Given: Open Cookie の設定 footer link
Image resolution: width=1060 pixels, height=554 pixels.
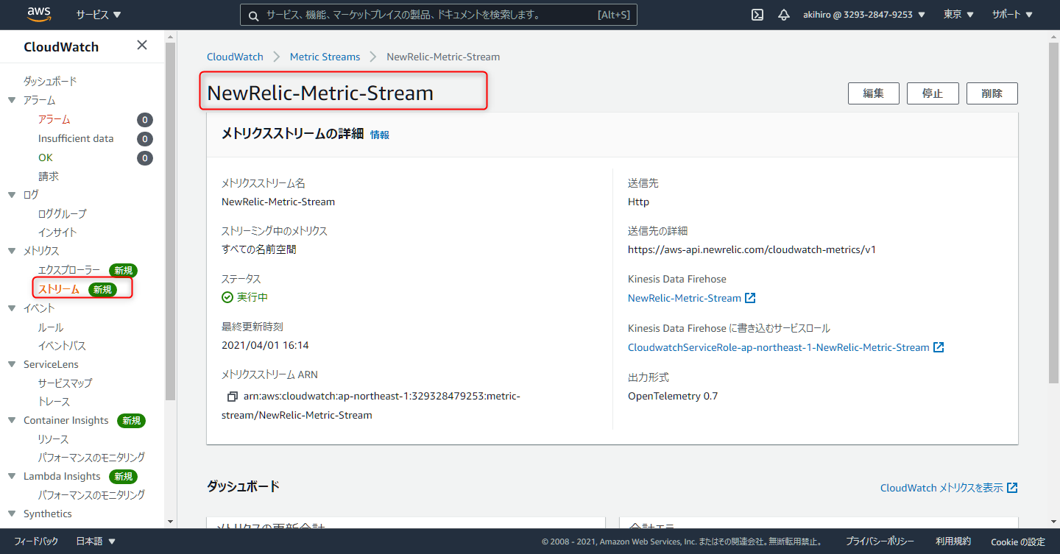Looking at the screenshot, I should pos(1018,541).
